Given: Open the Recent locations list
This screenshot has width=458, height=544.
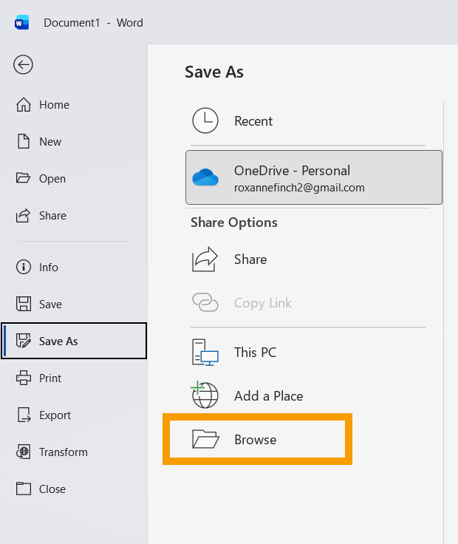Looking at the screenshot, I should [253, 121].
